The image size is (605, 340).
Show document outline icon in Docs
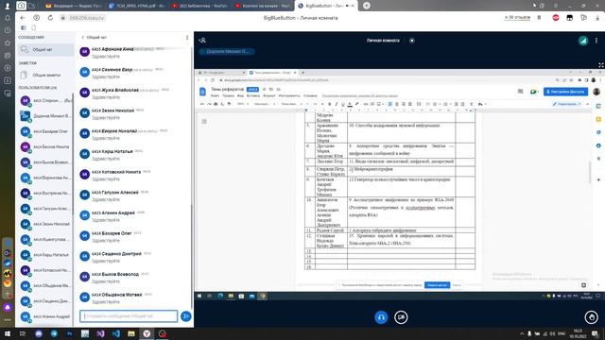tap(204, 122)
